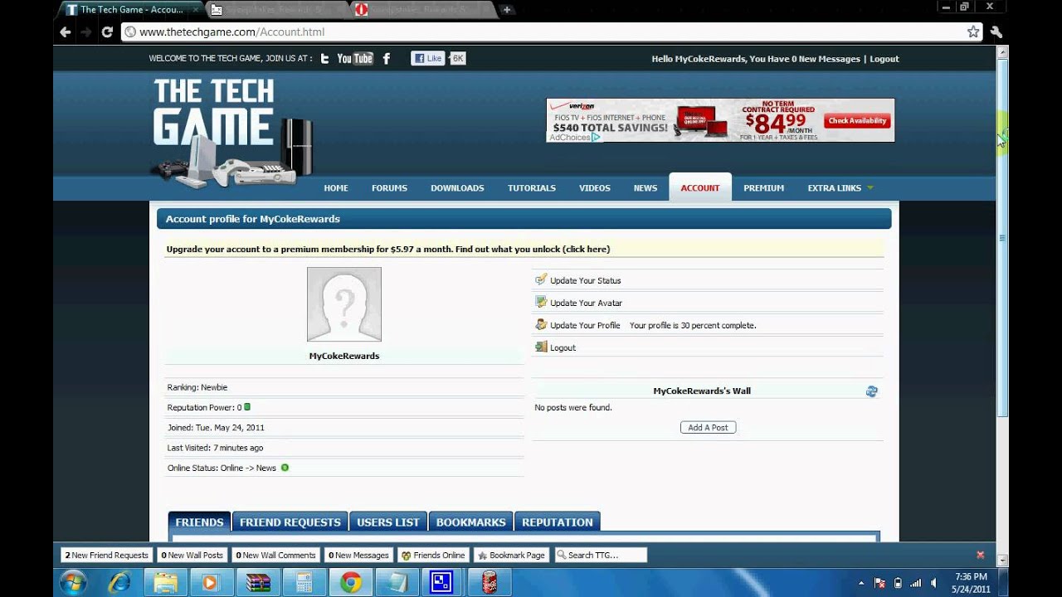Open the Chrome wrench settings menu
This screenshot has width=1062, height=597.
[996, 32]
